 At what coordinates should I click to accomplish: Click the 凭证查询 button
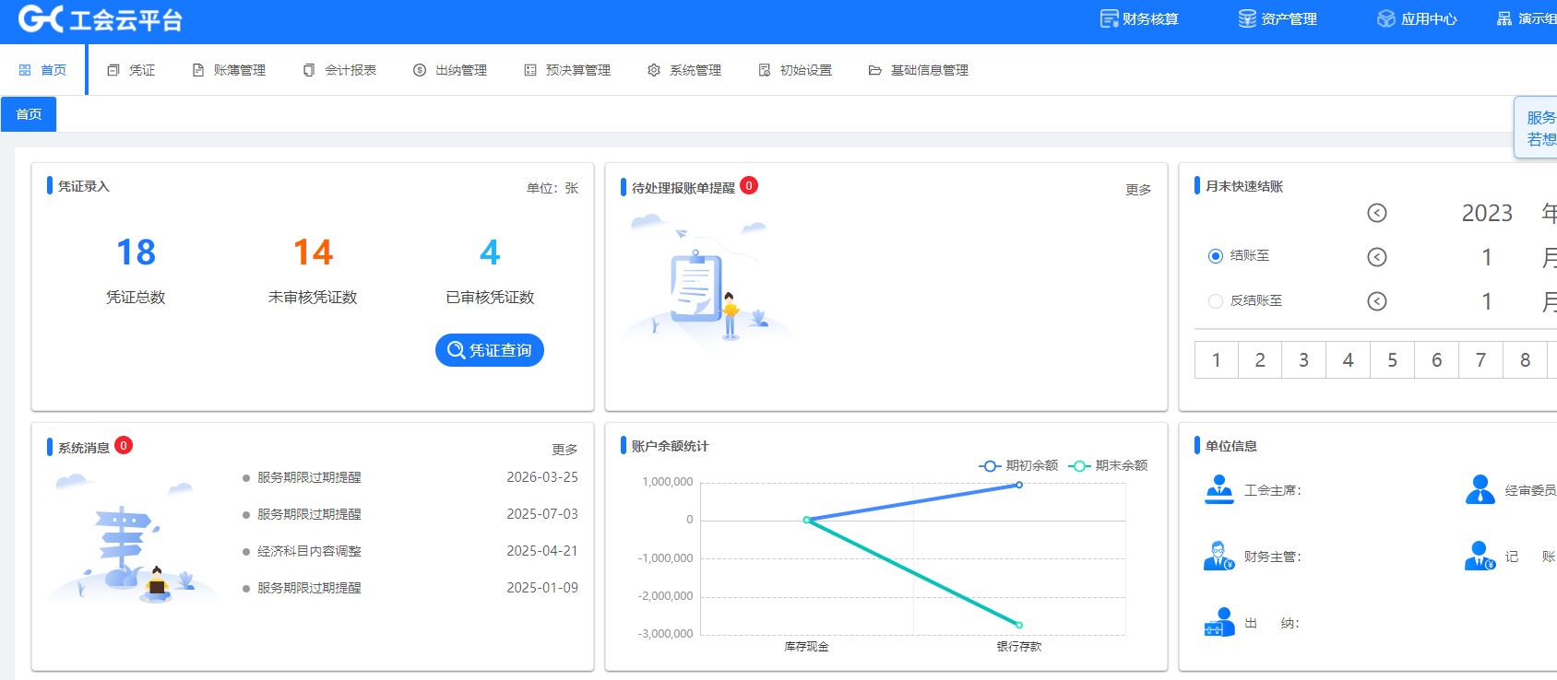click(x=489, y=350)
